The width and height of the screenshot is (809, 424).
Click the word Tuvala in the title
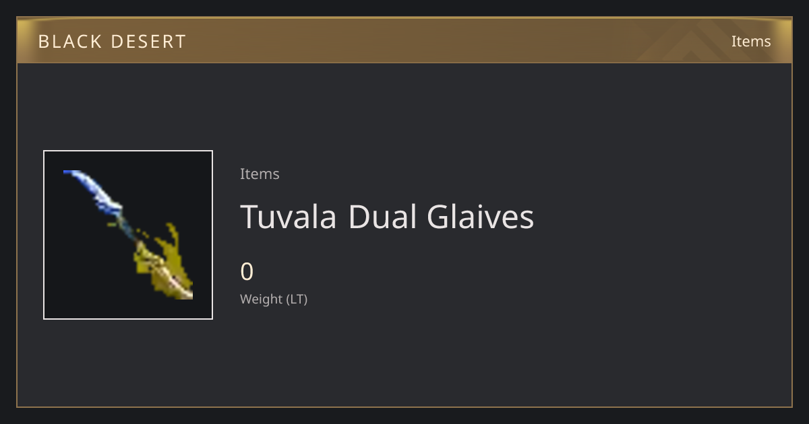(289, 217)
